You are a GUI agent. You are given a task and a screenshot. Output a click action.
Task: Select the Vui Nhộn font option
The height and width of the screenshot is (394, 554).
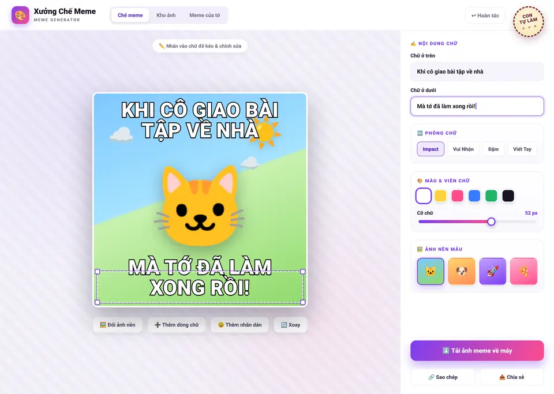463,149
